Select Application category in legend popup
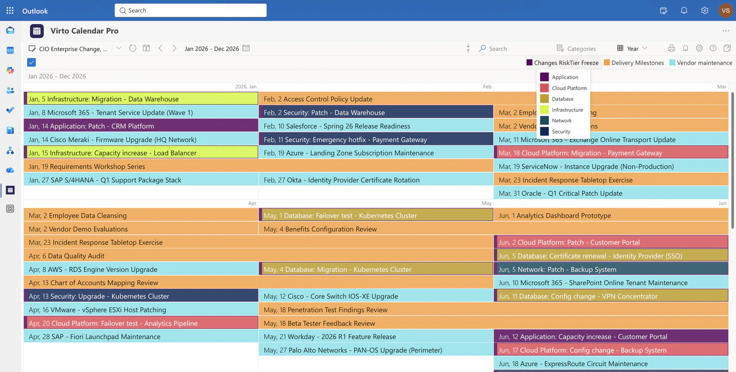 (x=563, y=77)
